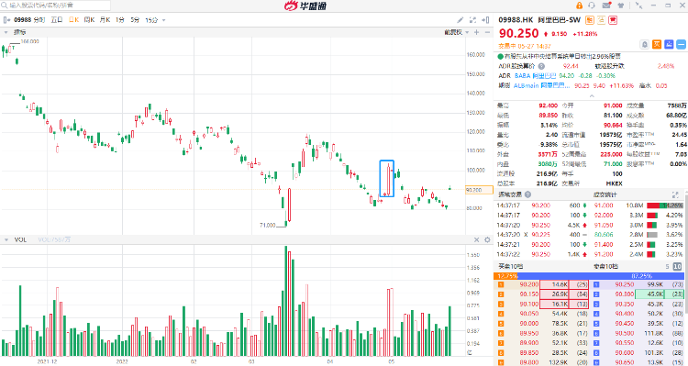Open the mail inbox envelope icon

tap(606, 6)
